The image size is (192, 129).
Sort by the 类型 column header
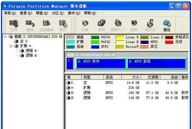[93, 77]
